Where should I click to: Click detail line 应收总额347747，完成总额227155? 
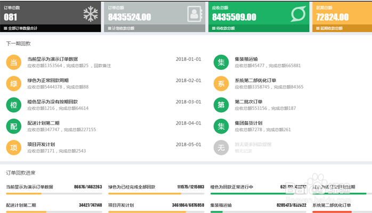(62, 129)
